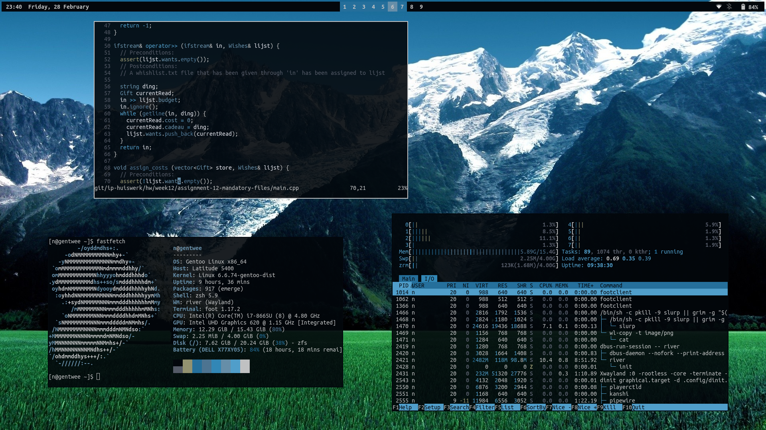
Task: Switch to workspace 3 in the bar
Action: tap(364, 7)
